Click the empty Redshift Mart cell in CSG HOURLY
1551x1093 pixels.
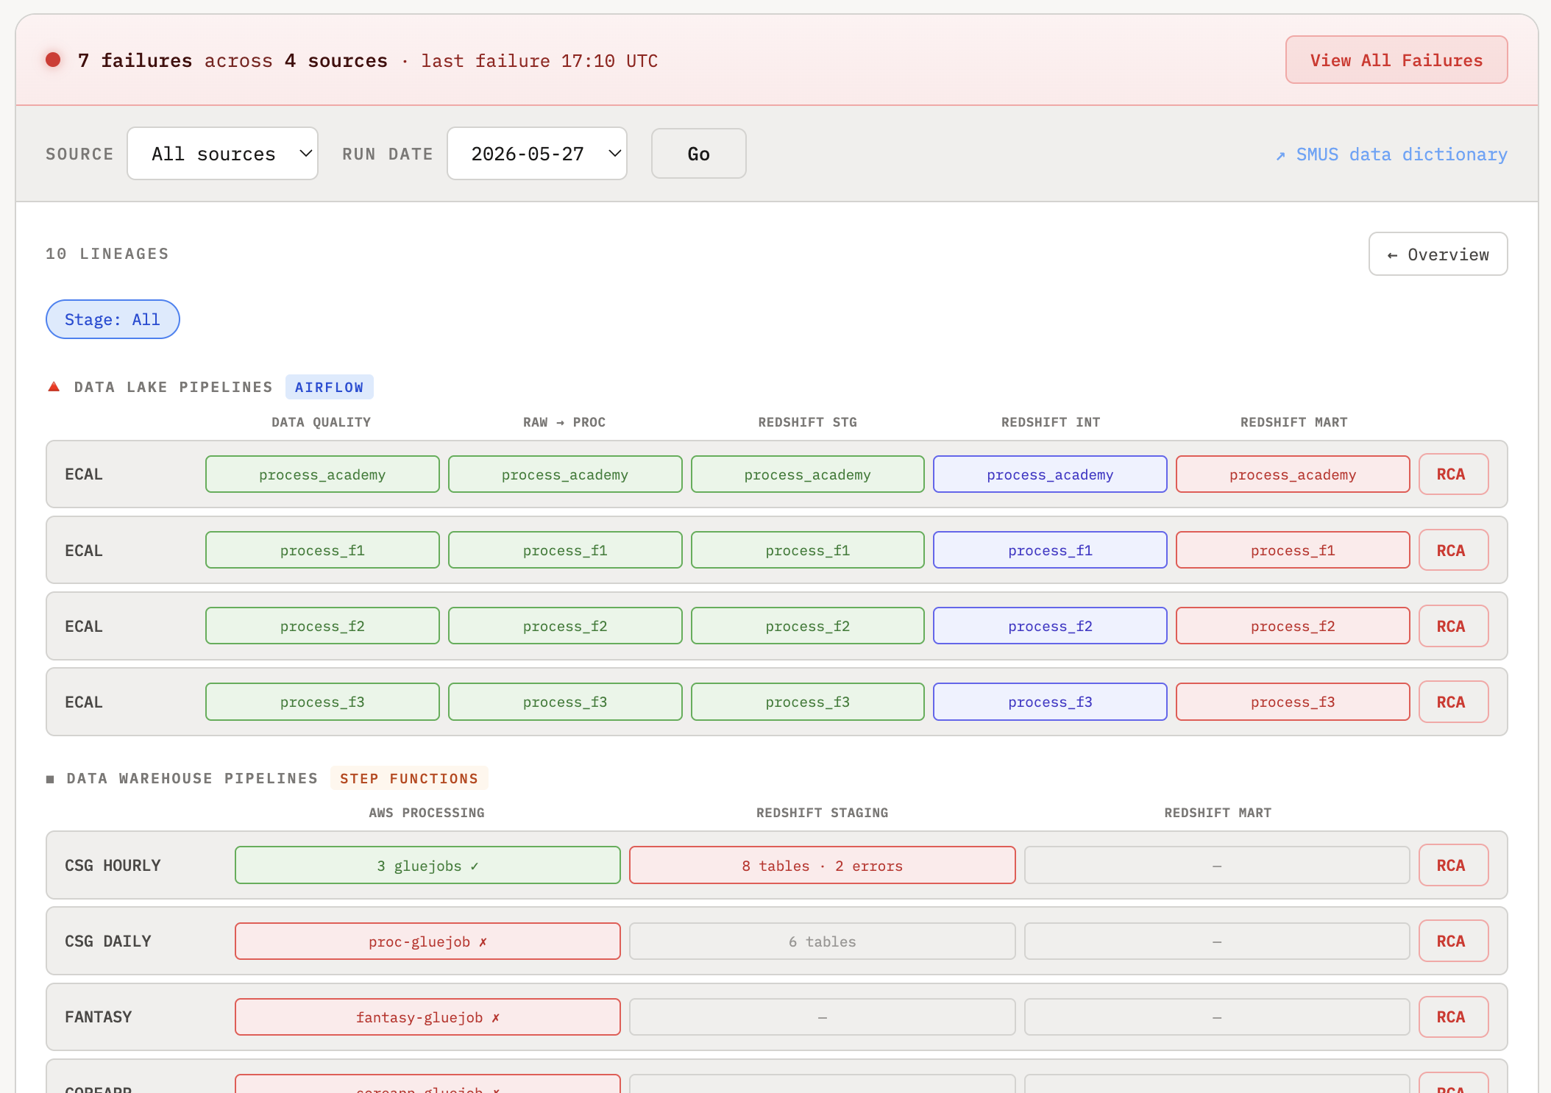[1217, 866]
